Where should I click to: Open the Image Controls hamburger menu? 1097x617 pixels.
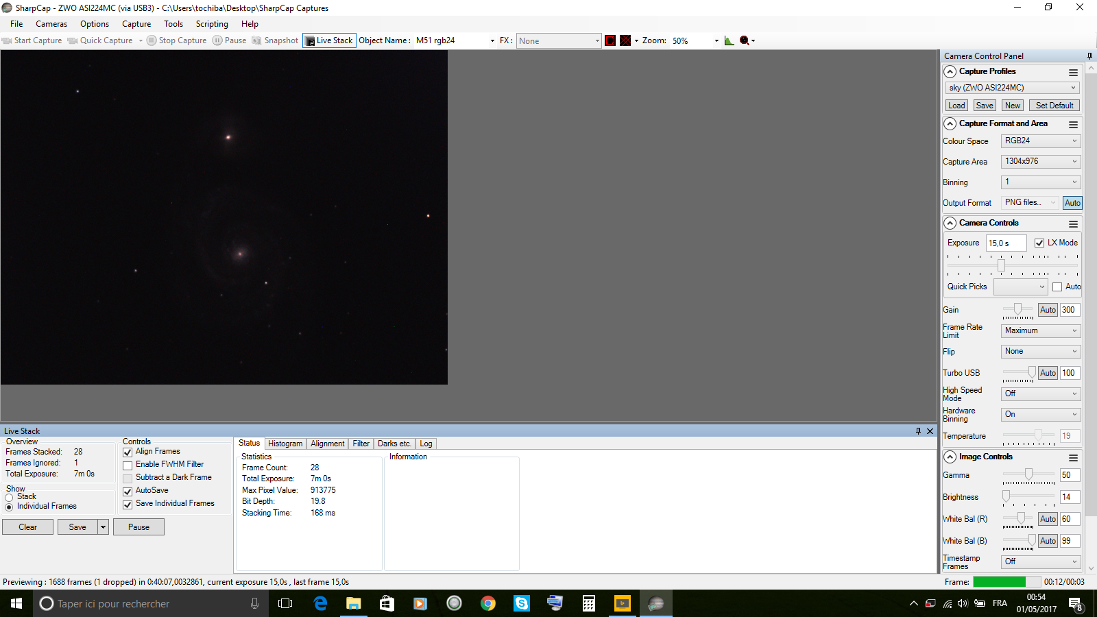(1073, 457)
